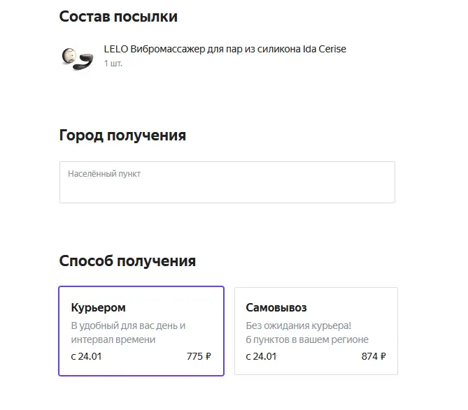Click the 874 ₽ pickup price
Image resolution: width=468 pixels, height=410 pixels.
(x=374, y=356)
